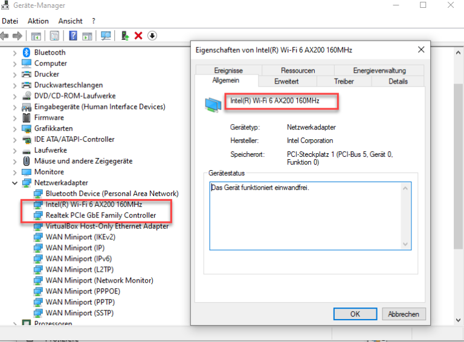
Task: Click the disable device down-arrow icon
Action: tap(152, 36)
